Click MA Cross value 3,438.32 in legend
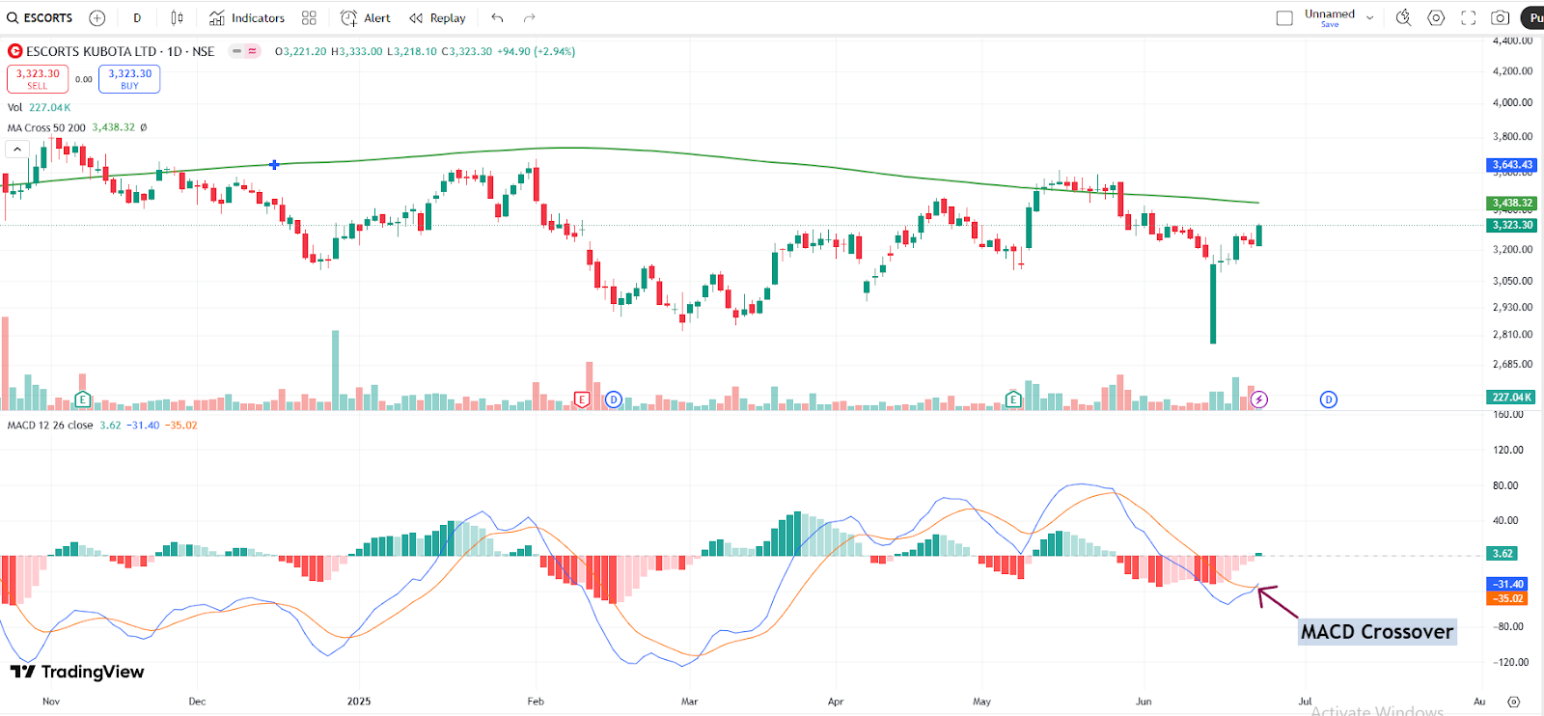 (x=114, y=127)
